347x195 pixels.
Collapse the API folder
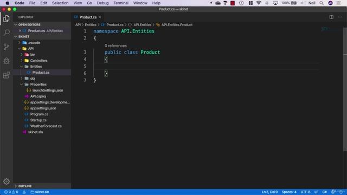coord(20,48)
